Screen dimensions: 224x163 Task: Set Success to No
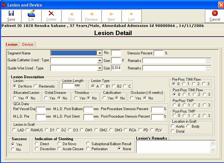tap(13, 150)
